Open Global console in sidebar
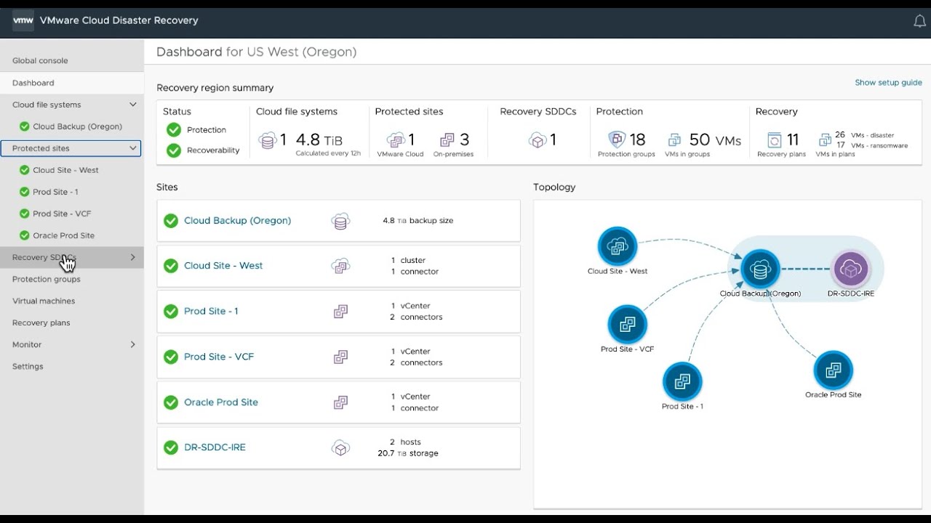 [x=40, y=61]
